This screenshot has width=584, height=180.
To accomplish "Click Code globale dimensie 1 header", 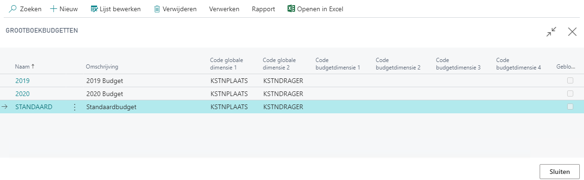I will coord(226,63).
